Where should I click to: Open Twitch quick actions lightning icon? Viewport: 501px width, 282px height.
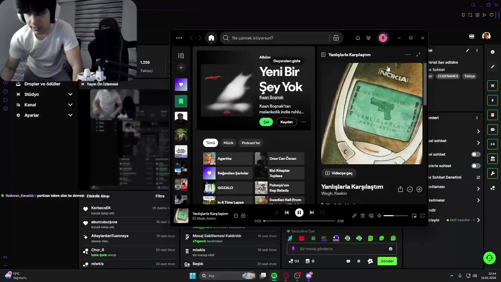[492, 100]
